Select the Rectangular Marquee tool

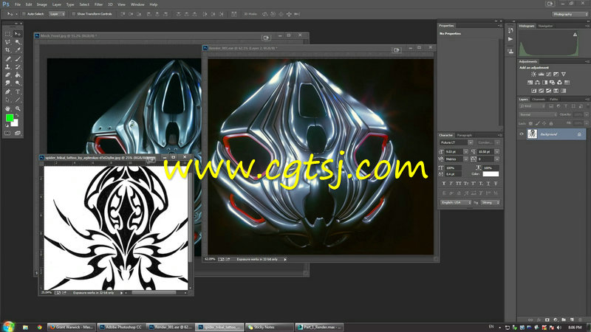coord(8,34)
